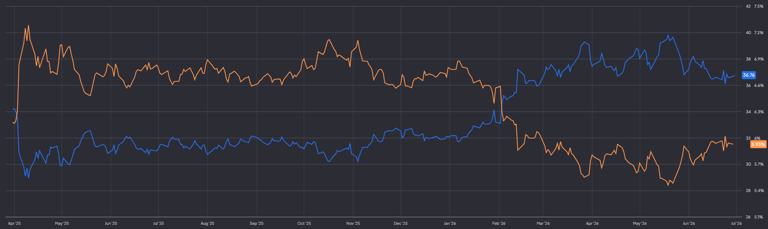Viewport: 768px width, 229px height.
Task: Click the 34 price scale label
Action: pyautogui.click(x=748, y=112)
